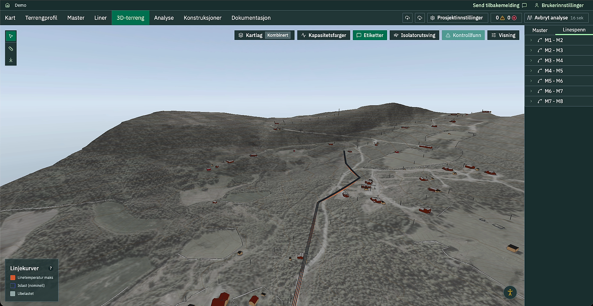
Task: Click the feedback speech bubble icon
Action: (524, 5)
